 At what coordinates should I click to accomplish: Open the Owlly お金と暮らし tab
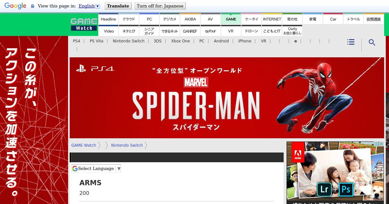(292, 31)
